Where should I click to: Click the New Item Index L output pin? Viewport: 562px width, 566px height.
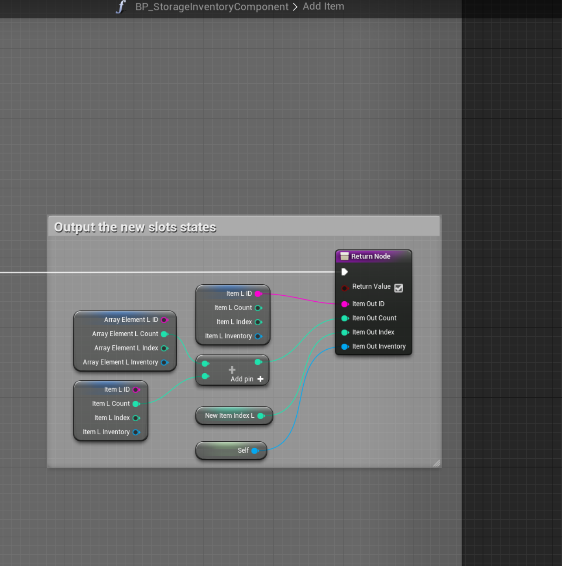click(x=260, y=416)
